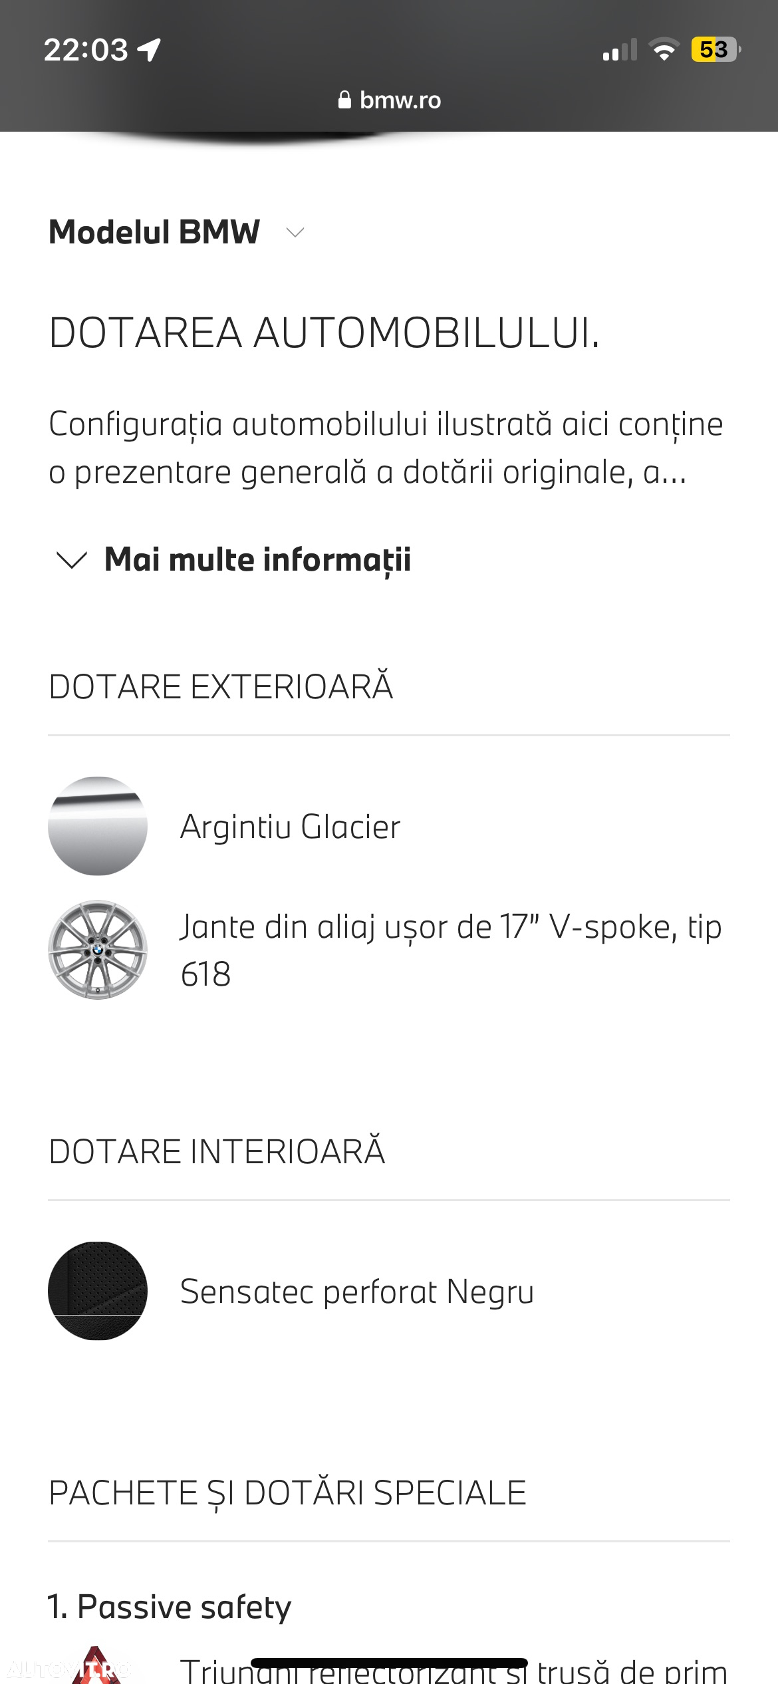Expand Mai multe informații chevron
Image resolution: width=778 pixels, height=1684 pixels.
tap(72, 560)
